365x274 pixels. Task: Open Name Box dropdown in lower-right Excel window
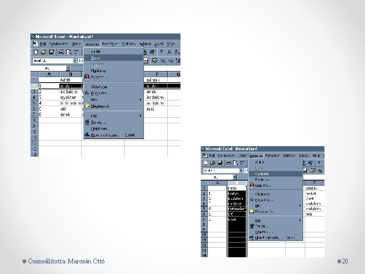tap(234, 177)
